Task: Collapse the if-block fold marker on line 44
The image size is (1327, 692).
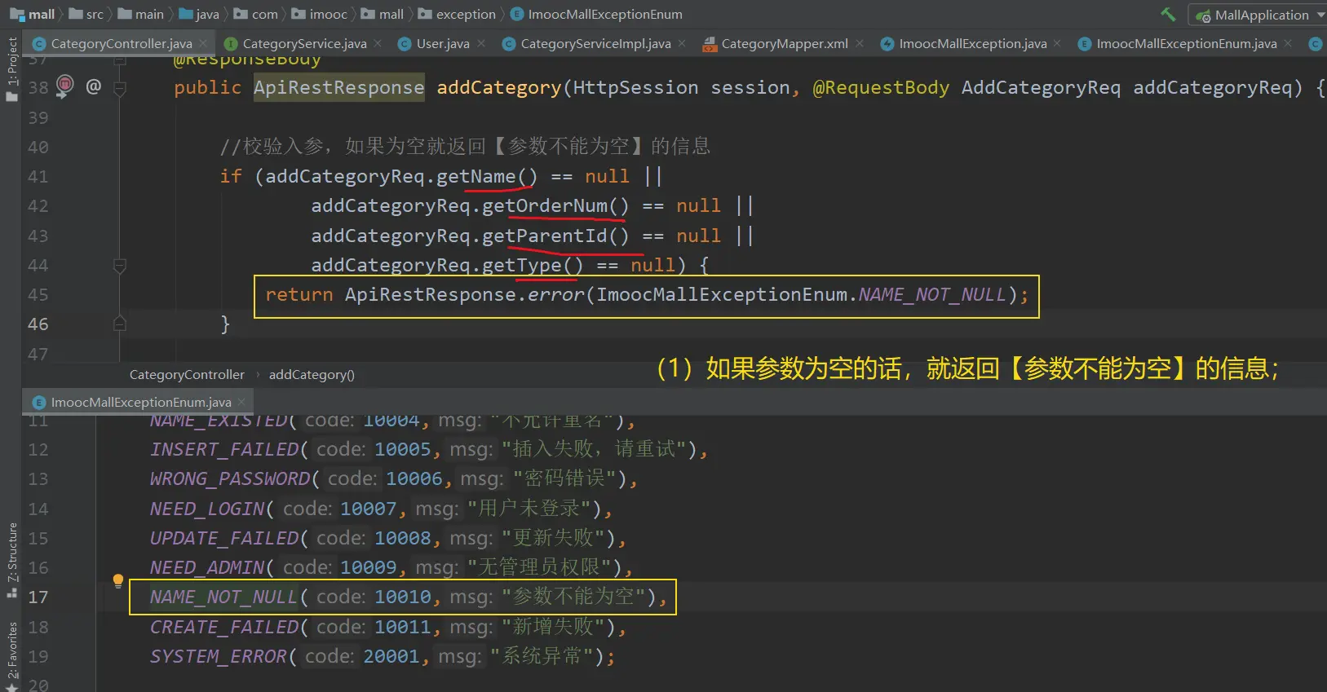Action: click(x=120, y=265)
